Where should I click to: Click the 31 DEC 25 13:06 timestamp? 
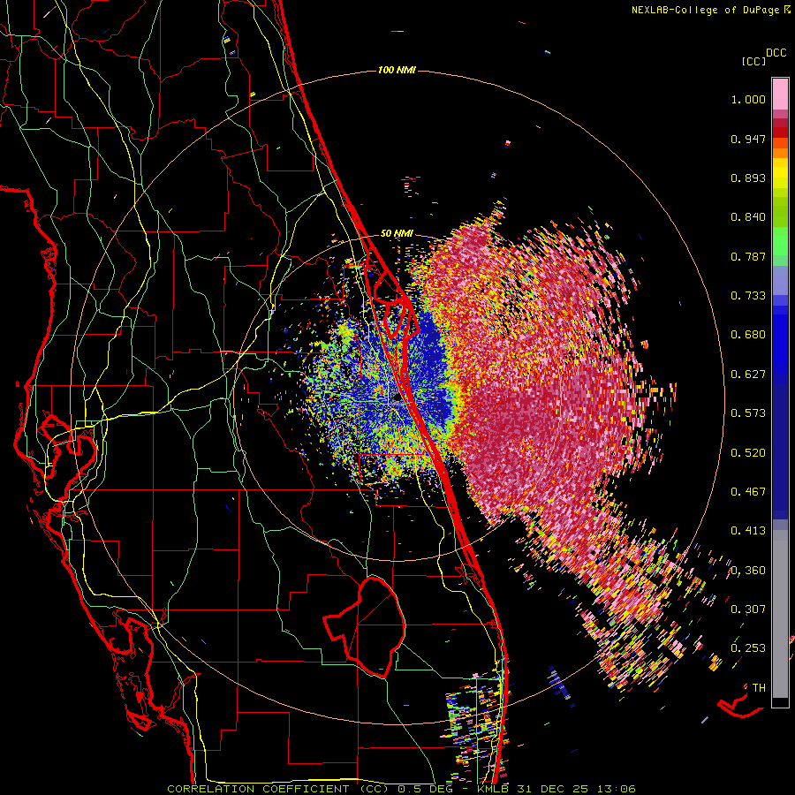[577, 789]
